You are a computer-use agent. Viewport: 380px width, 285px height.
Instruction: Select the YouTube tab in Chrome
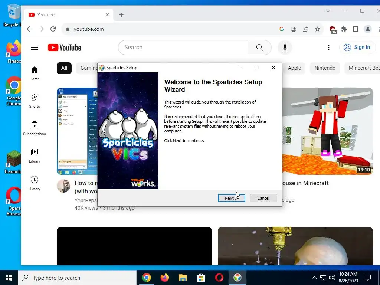click(x=68, y=15)
